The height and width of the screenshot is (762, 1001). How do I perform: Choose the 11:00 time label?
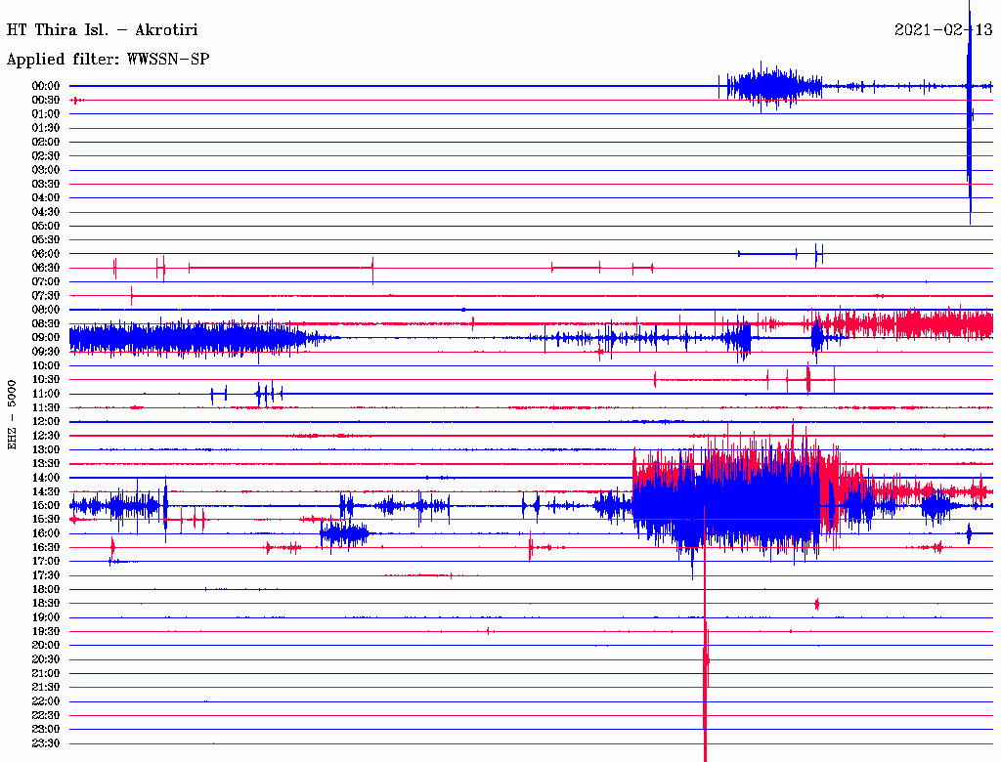coord(46,394)
